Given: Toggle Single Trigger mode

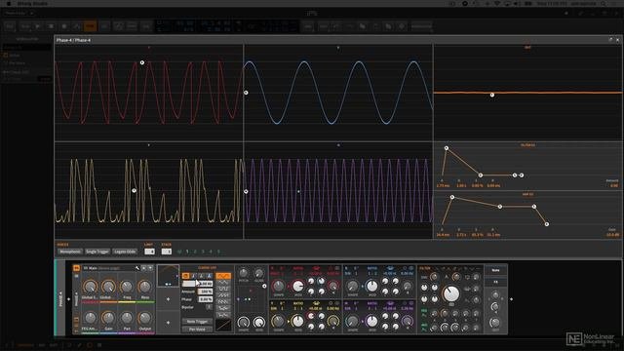Looking at the screenshot, I should [97, 252].
